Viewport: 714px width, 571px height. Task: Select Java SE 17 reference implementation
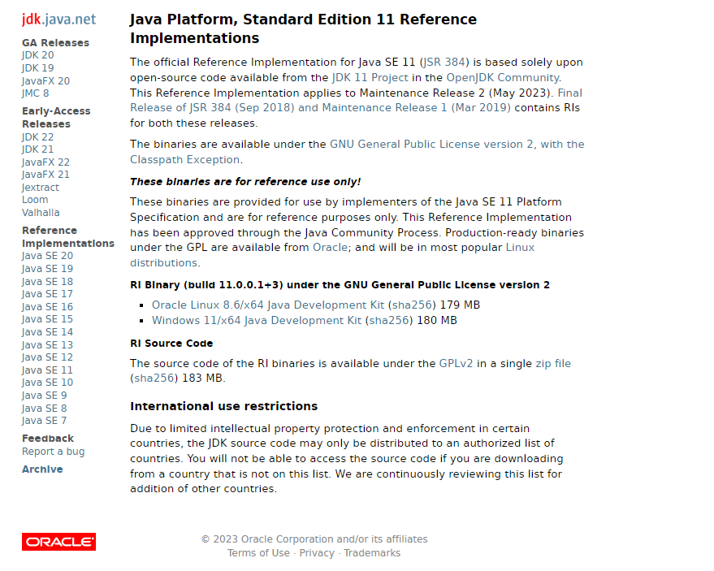[x=47, y=294]
